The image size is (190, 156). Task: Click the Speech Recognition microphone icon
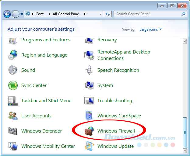point(89,70)
